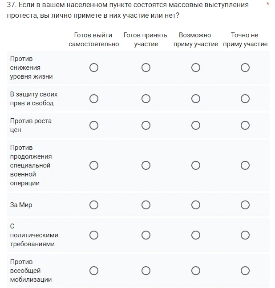Screen dimensions: 275x288
Task: Mark 'Точно не приму участие' for 'За Мир'
Action: 245,205
